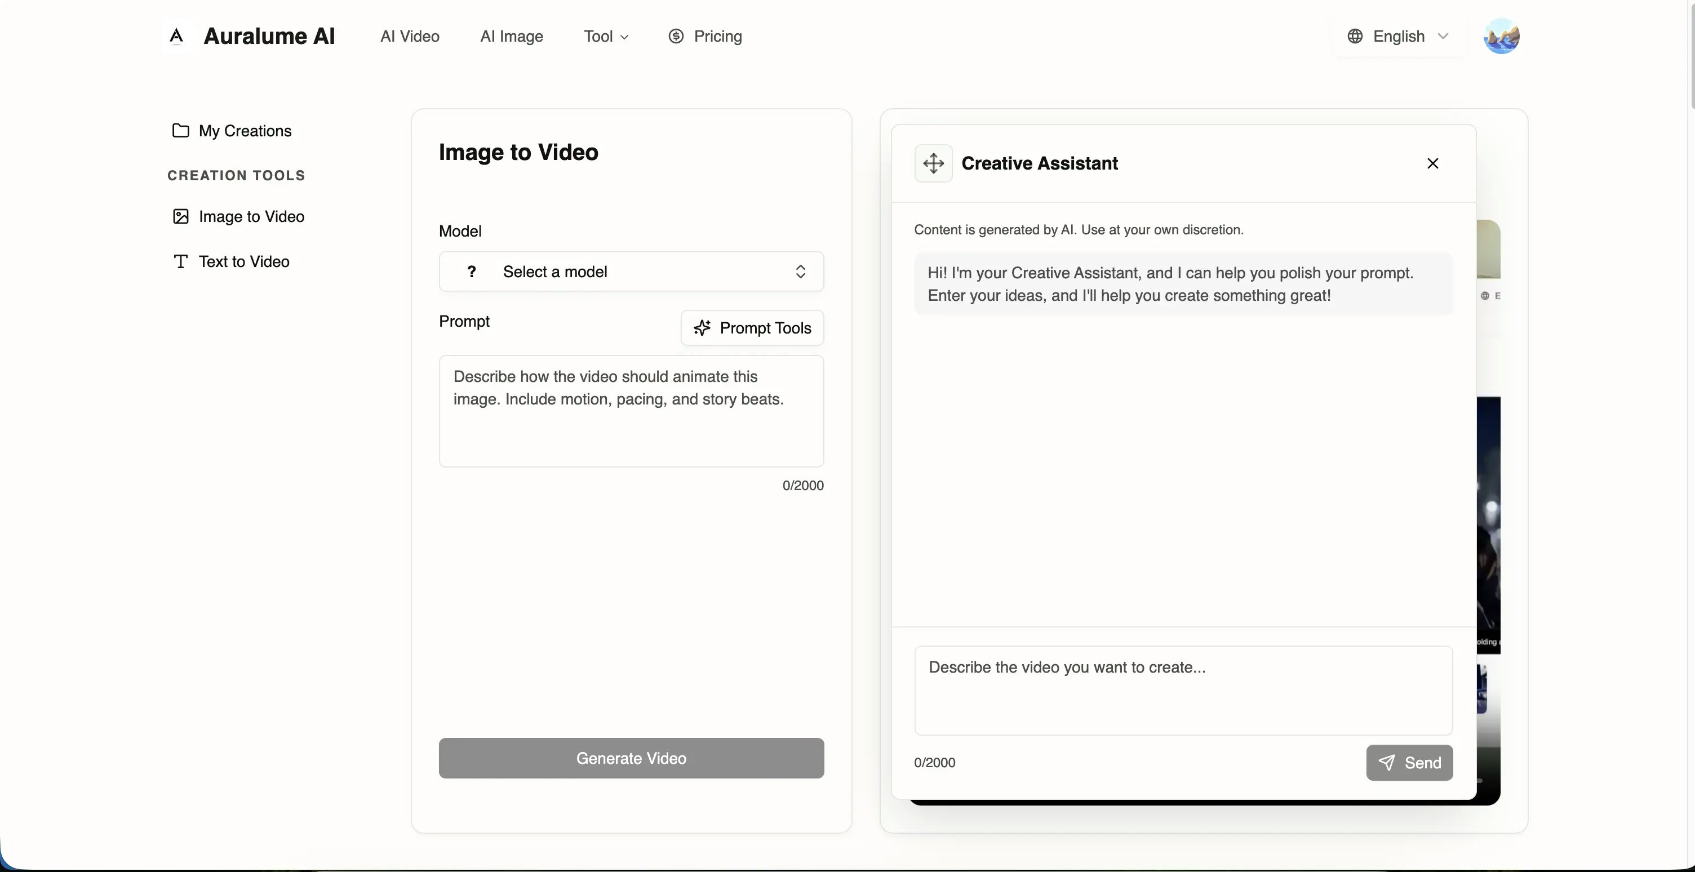Expand the Tool menu in the navbar
The image size is (1695, 872).
click(605, 36)
